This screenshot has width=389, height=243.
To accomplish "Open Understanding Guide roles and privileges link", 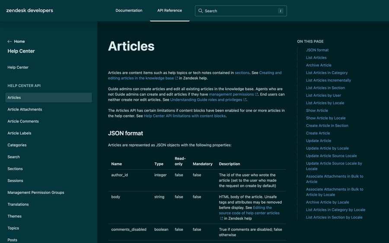I will pos(206,100).
